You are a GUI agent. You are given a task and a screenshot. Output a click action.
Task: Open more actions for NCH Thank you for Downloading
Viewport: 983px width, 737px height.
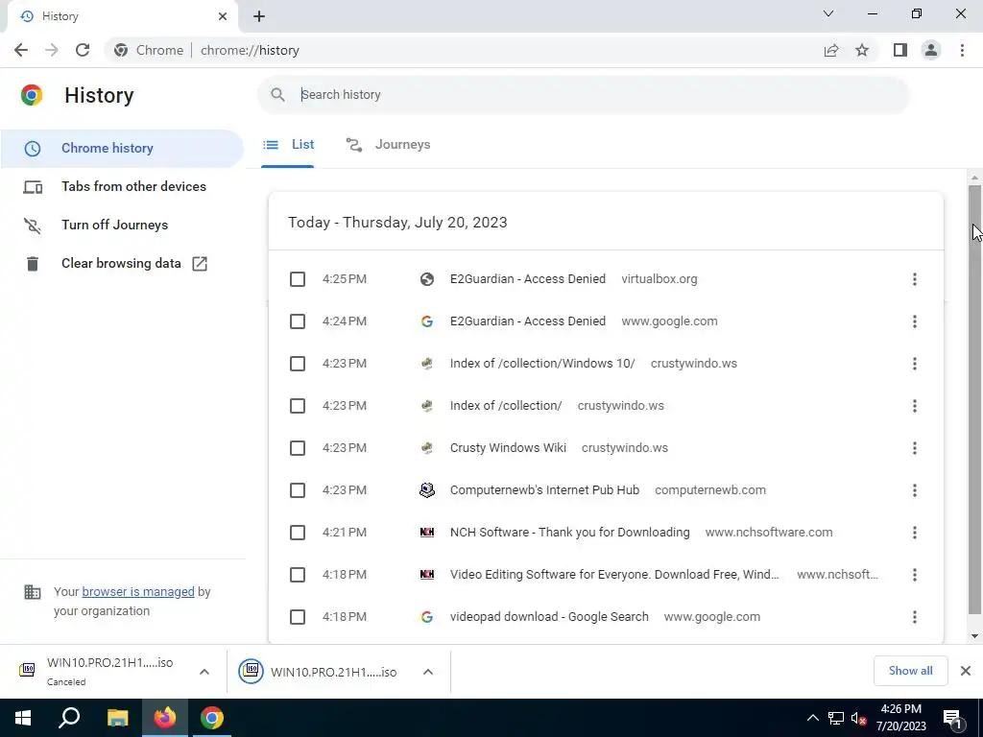click(915, 533)
